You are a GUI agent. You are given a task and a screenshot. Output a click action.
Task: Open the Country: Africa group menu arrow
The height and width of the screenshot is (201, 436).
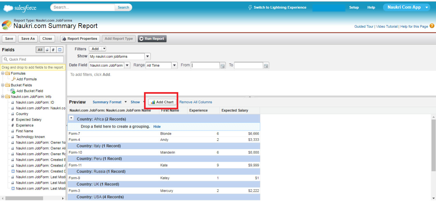[x=71, y=118]
